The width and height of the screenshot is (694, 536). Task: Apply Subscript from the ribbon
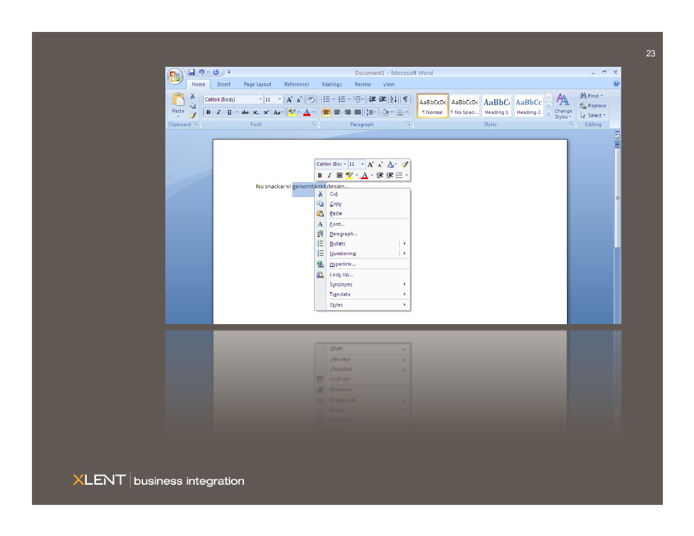[x=256, y=112]
